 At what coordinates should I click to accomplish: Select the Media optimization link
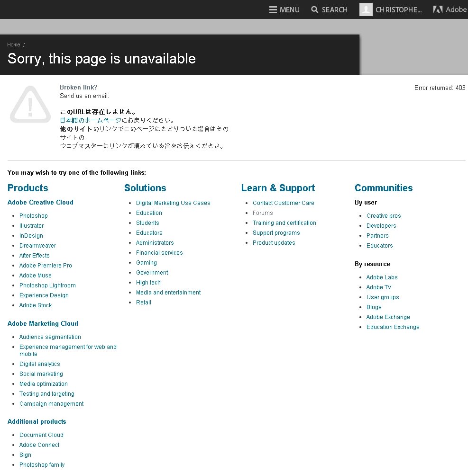point(44,384)
